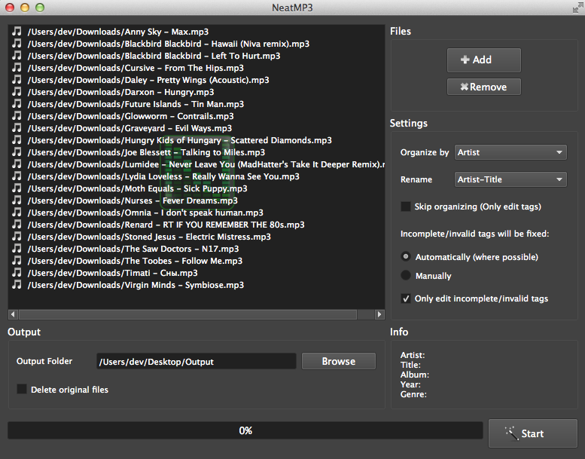Viewport: 585px width, 459px height.
Task: Click the music note icon of Glowworm – Contrails.mp3
Action: 17,116
